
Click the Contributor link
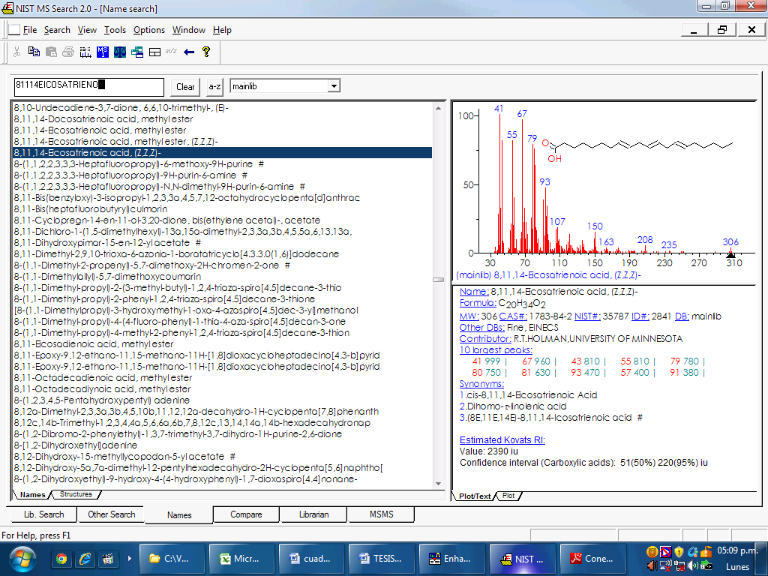point(485,339)
